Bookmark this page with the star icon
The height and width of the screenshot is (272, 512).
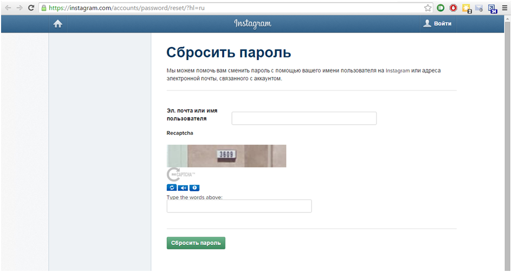428,8
